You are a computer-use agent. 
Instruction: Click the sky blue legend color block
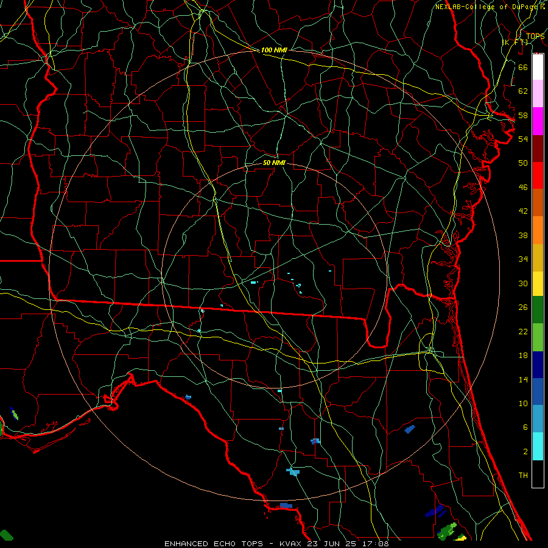(x=538, y=419)
